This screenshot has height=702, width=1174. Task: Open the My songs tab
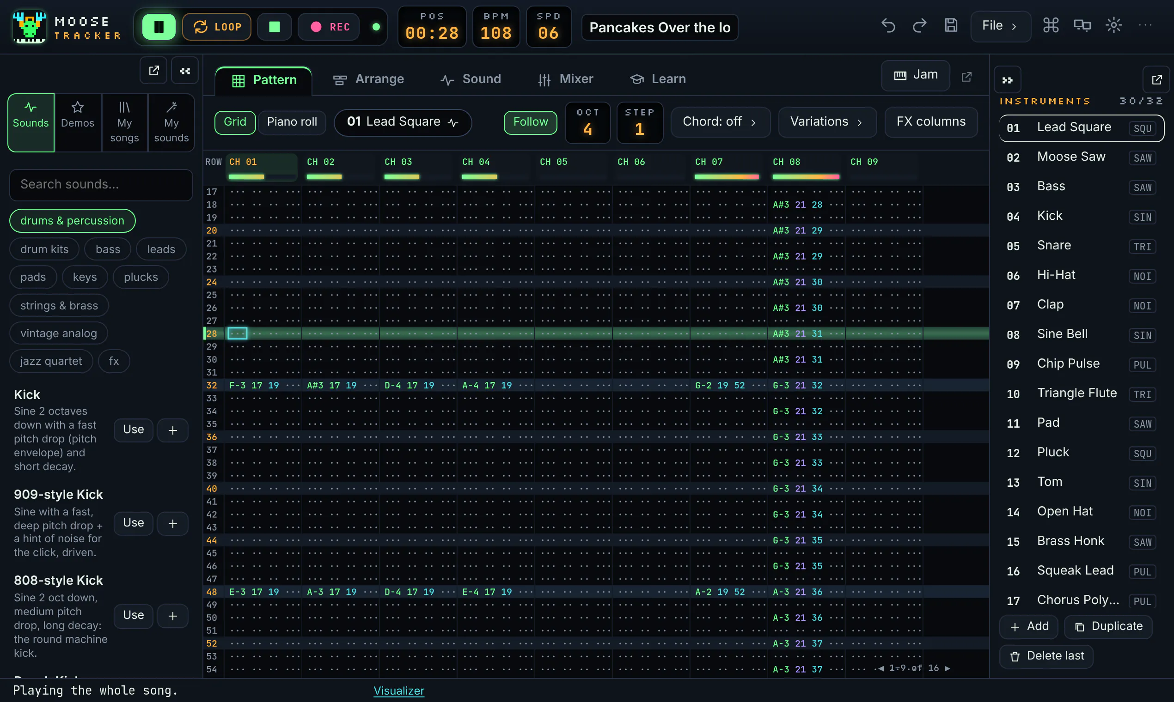point(124,122)
